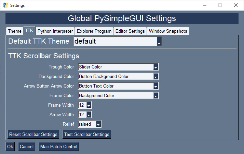The width and height of the screenshot is (244, 154).
Task: Open Mac Patch Control
Action: coord(59,147)
